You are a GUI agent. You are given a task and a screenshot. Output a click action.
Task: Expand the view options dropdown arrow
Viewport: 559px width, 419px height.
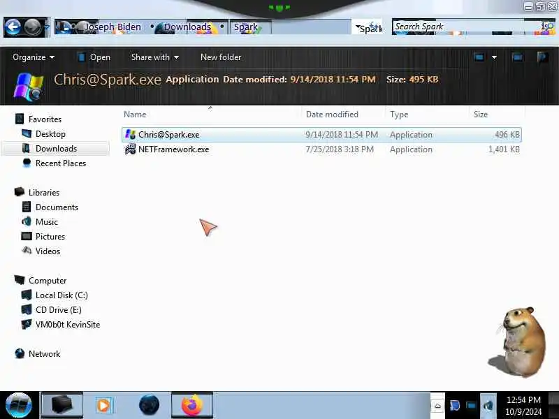coord(494,57)
